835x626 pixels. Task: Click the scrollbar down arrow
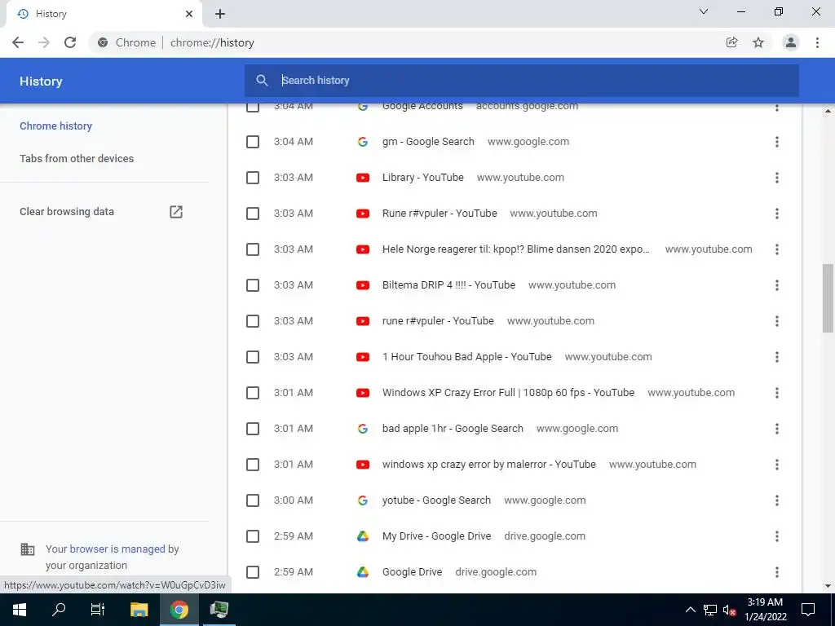tap(828, 586)
